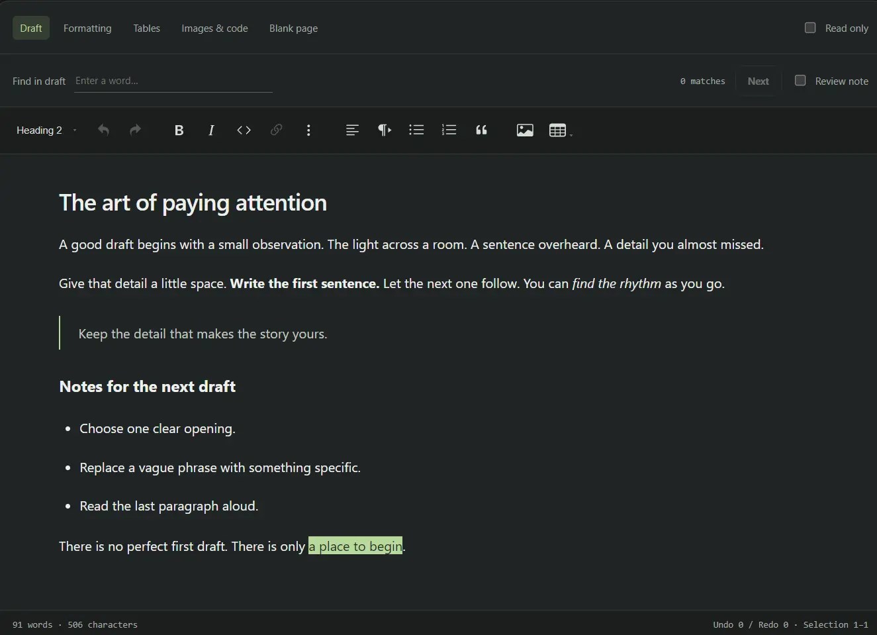Insert a bulleted list

pyautogui.click(x=416, y=130)
